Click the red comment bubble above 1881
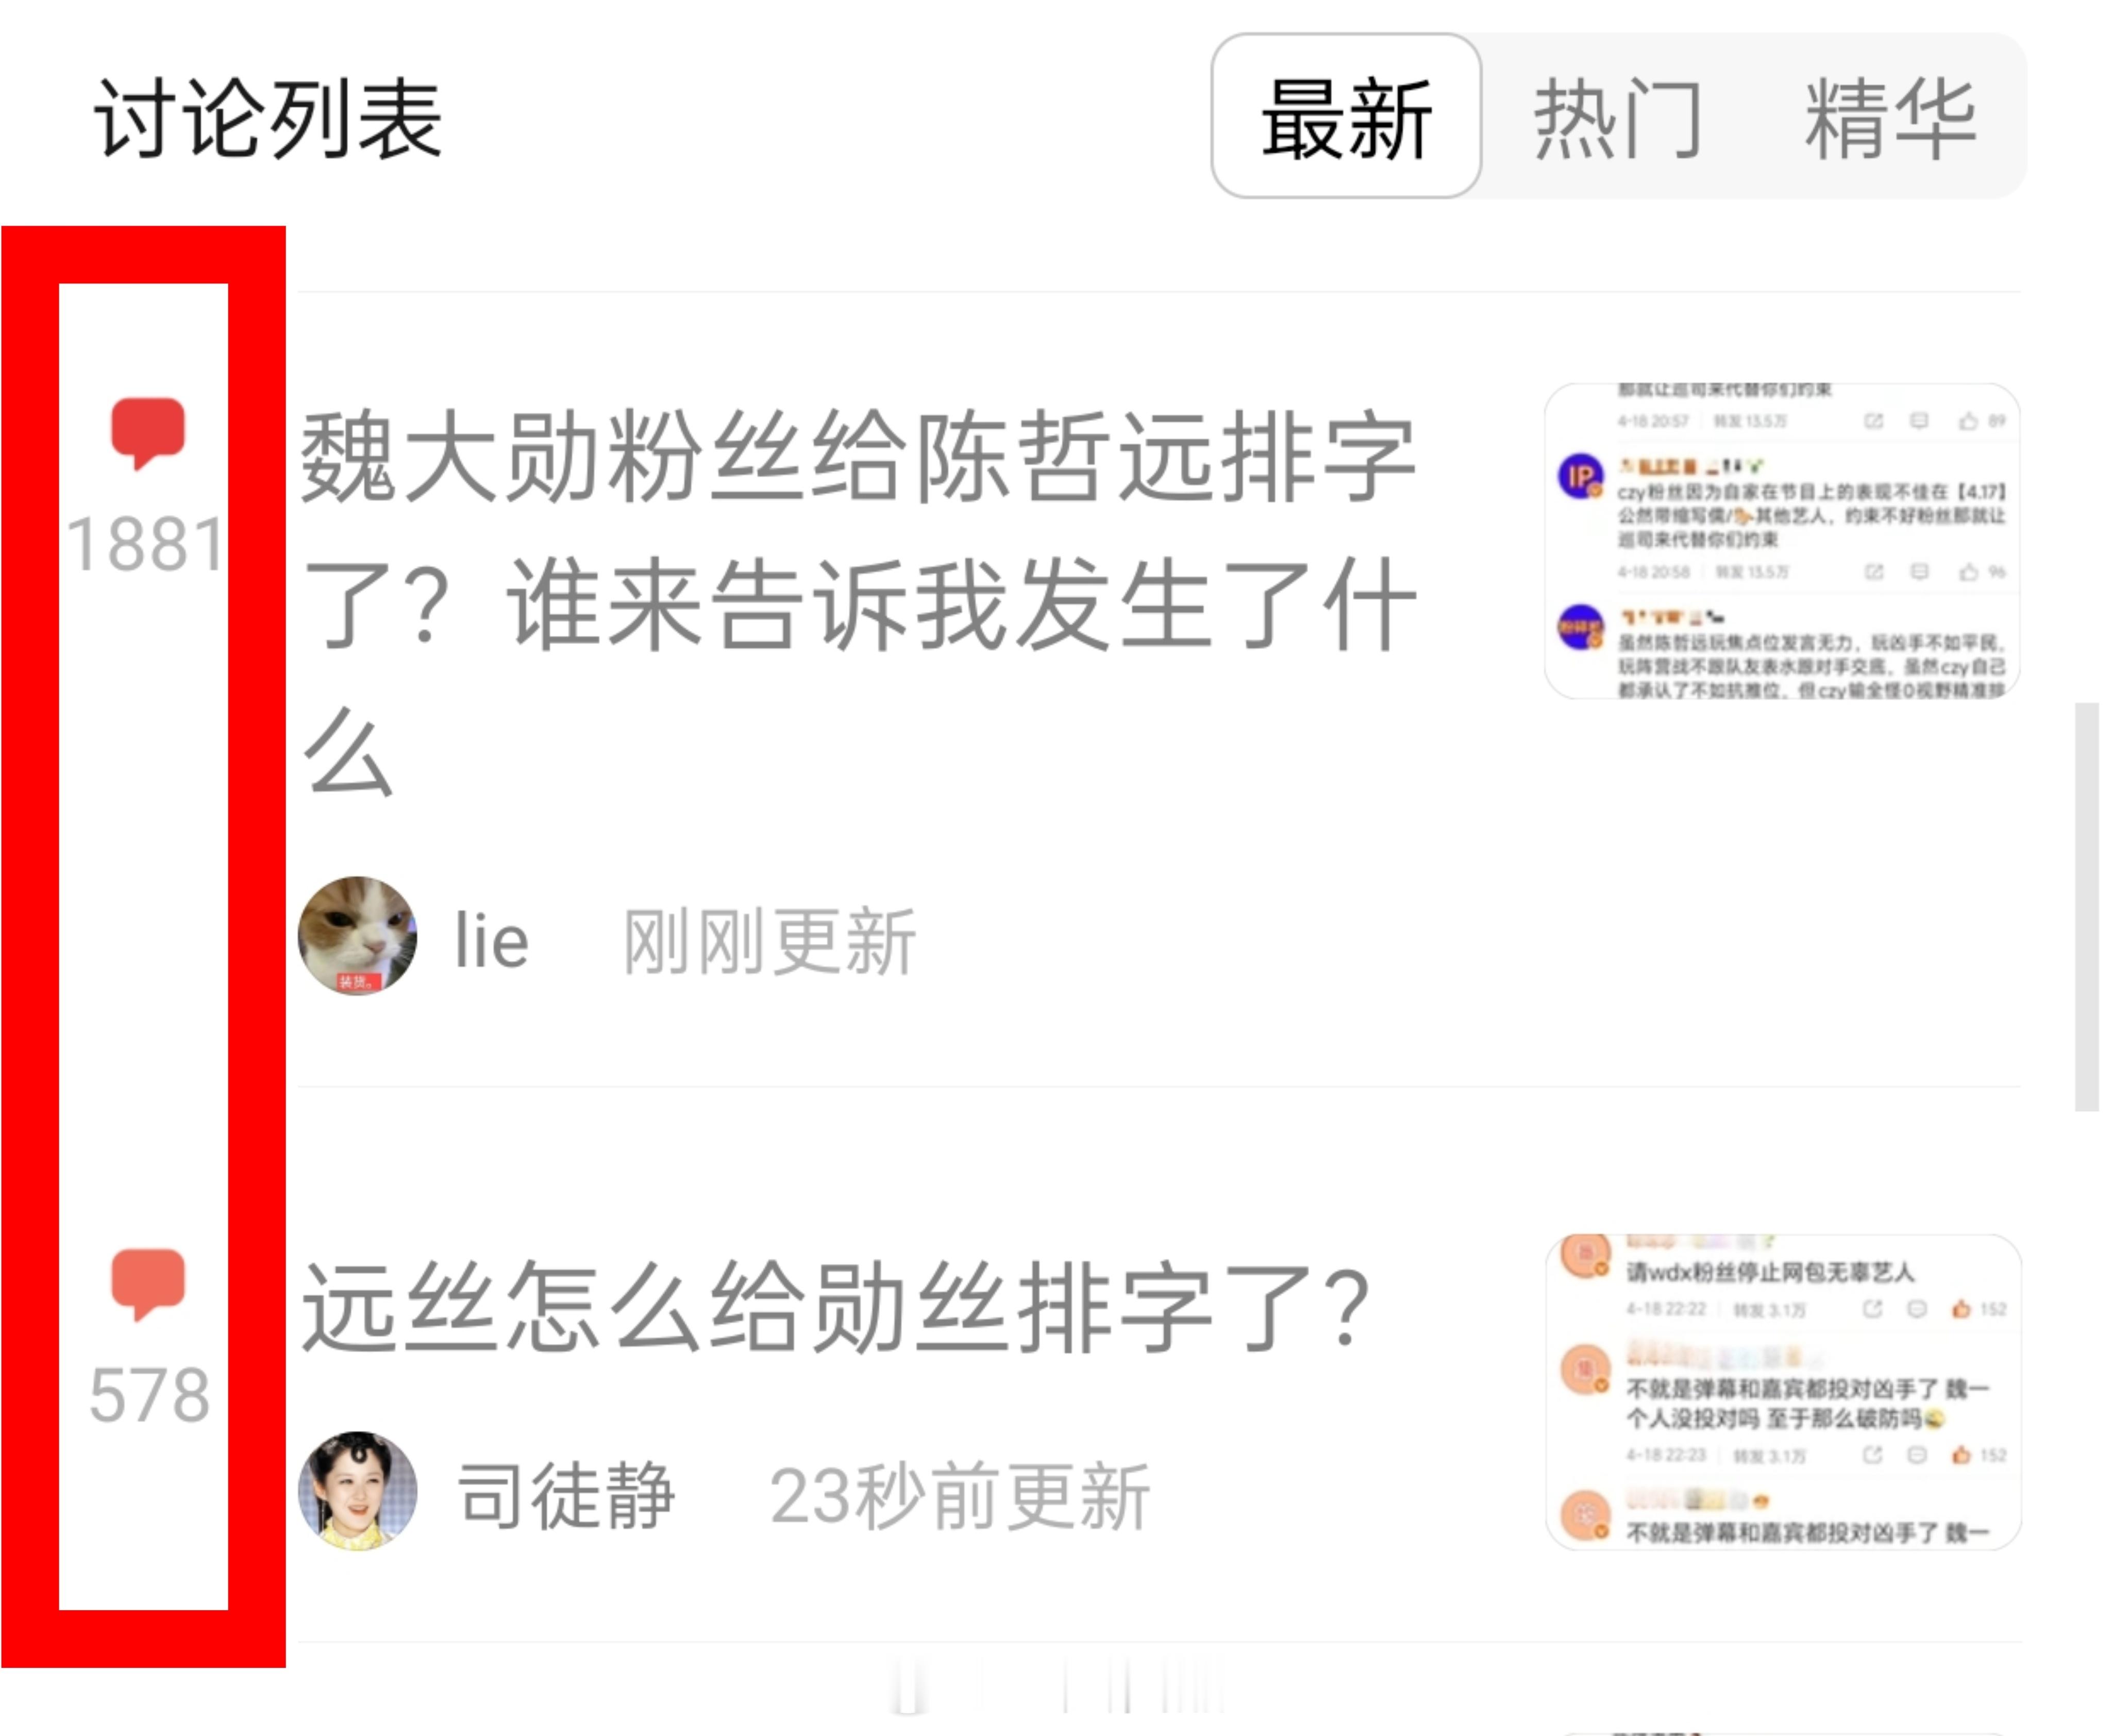Image resolution: width=2111 pixels, height=1736 pixels. 147,432
